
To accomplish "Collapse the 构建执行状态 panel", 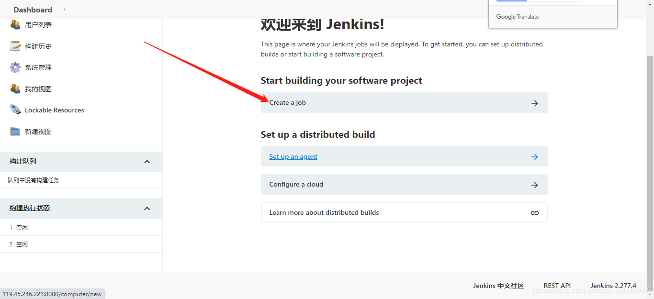I will [147, 208].
